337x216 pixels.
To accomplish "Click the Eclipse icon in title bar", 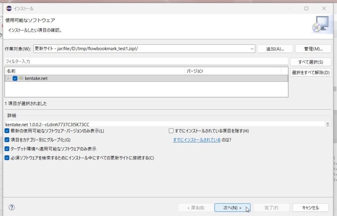I will coord(9,8).
